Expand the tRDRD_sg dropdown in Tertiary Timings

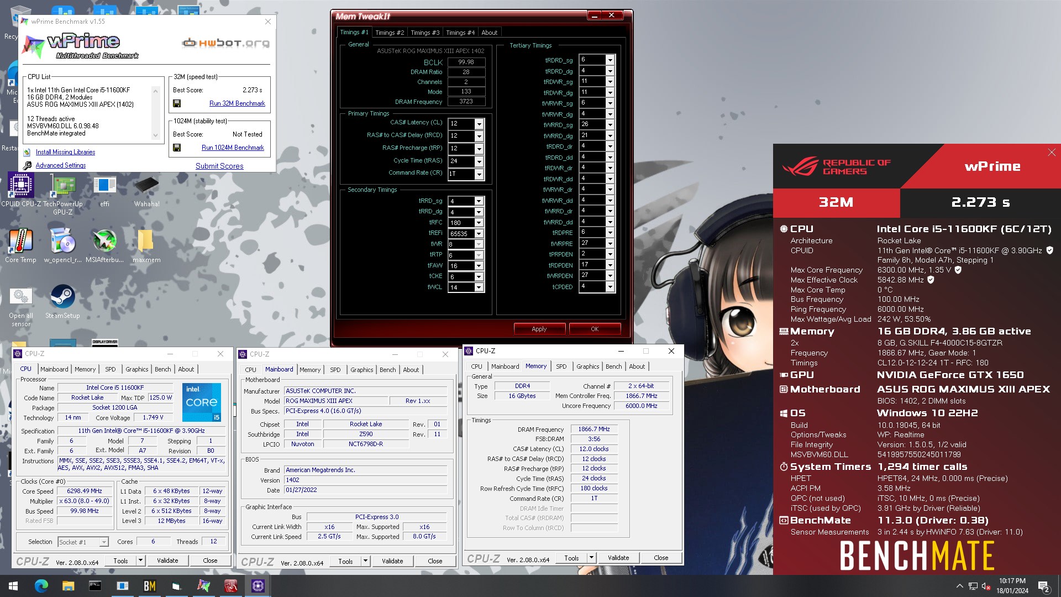click(x=610, y=60)
